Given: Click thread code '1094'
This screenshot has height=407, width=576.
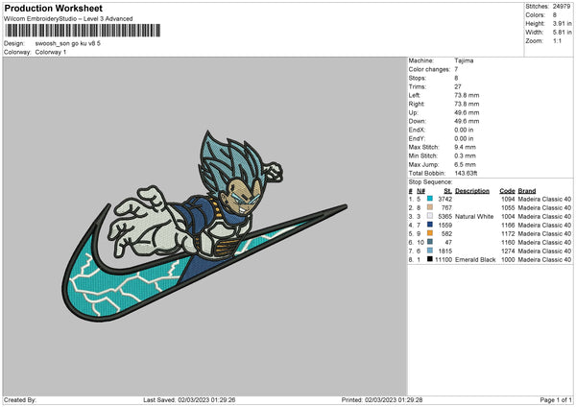Looking at the screenshot, I should [x=508, y=199].
